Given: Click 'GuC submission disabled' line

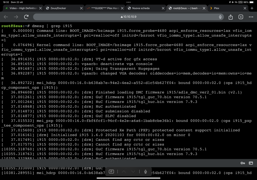Looking at the screenshot, I should click(76, 111).
